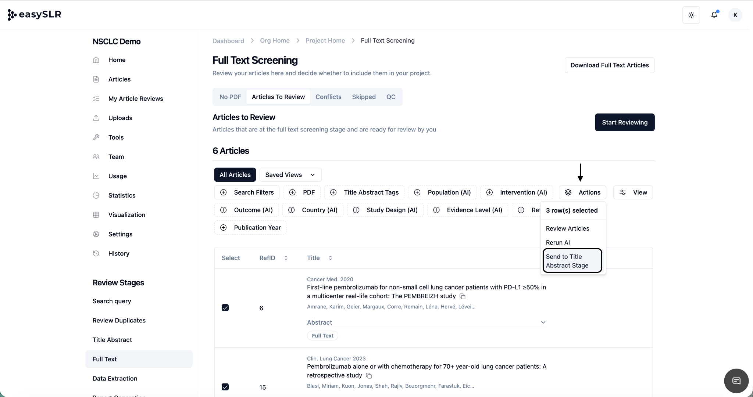Viewport: 753px width, 397px height.
Task: Select Send to Title Abstract Stage
Action: click(572, 261)
